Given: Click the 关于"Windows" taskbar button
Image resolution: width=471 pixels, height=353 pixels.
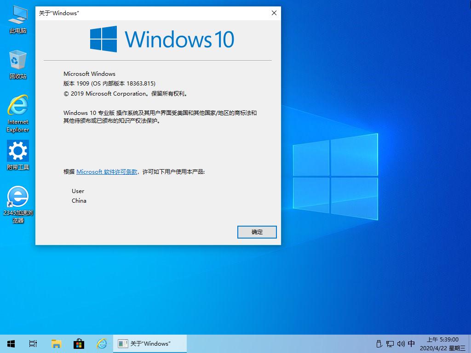Looking at the screenshot, I should 150,344.
